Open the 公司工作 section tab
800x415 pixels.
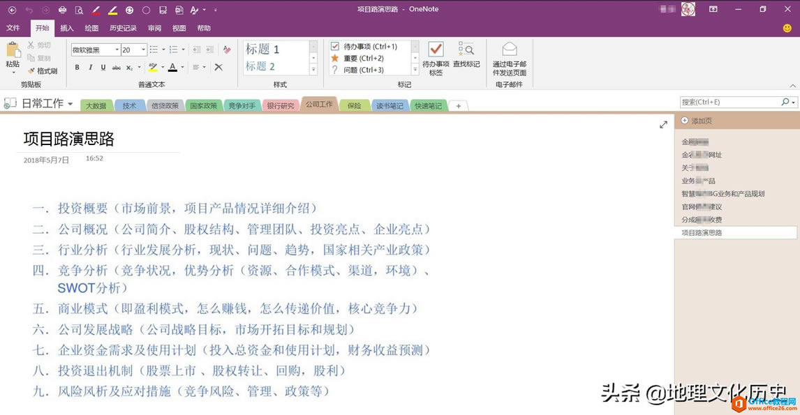point(318,105)
